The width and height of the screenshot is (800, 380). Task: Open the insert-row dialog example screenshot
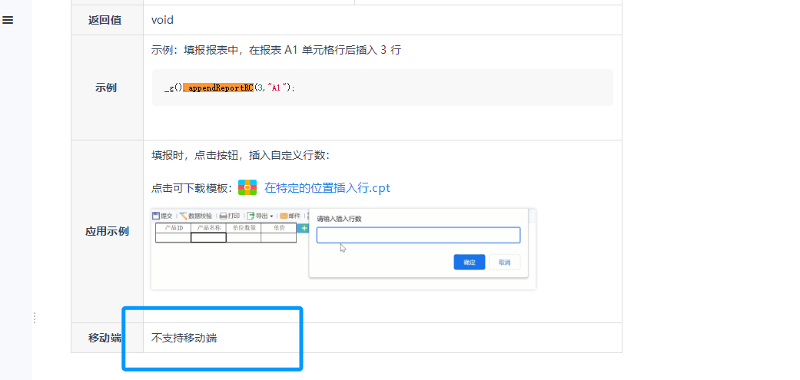coord(344,249)
